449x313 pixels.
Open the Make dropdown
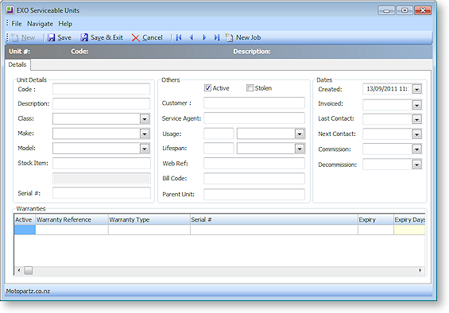[145, 133]
